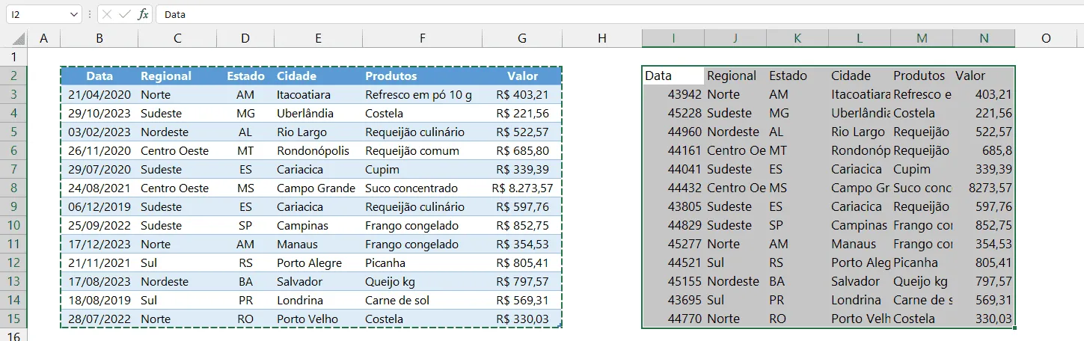Click cell Manaus in formatted table
The height and width of the screenshot is (341, 1084).
(x=318, y=244)
